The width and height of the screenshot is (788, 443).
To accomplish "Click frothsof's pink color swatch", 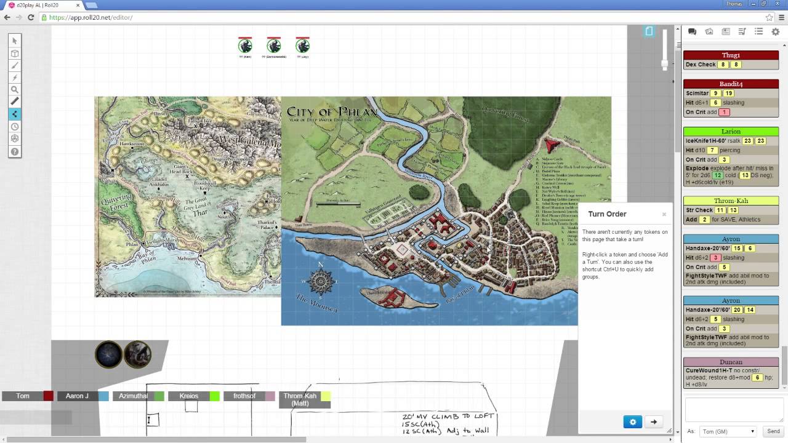I will (270, 396).
